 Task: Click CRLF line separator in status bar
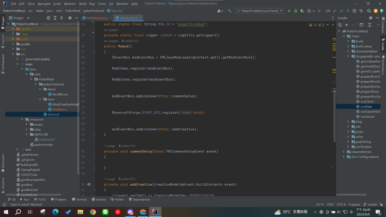[x=330, y=205]
